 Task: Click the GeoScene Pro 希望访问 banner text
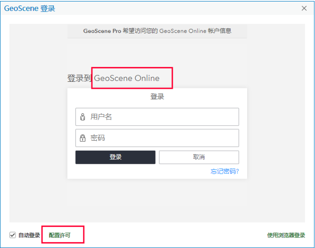(x=157, y=31)
